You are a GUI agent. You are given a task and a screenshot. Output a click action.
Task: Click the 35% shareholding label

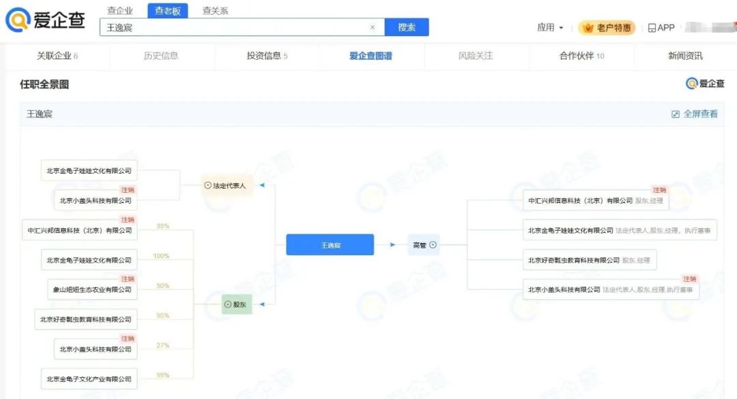pyautogui.click(x=162, y=226)
